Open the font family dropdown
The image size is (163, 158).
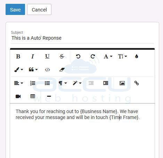pyautogui.click(x=108, y=56)
